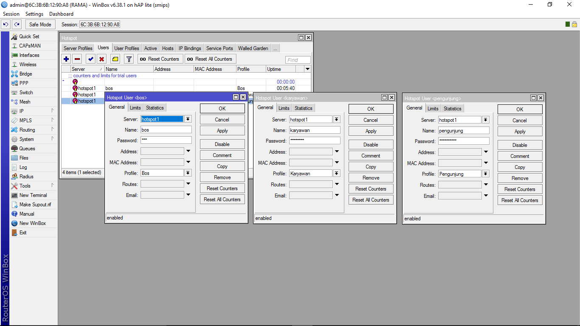
Task: Open Statistics tab in karyawan user dialog
Action: [x=304, y=108]
